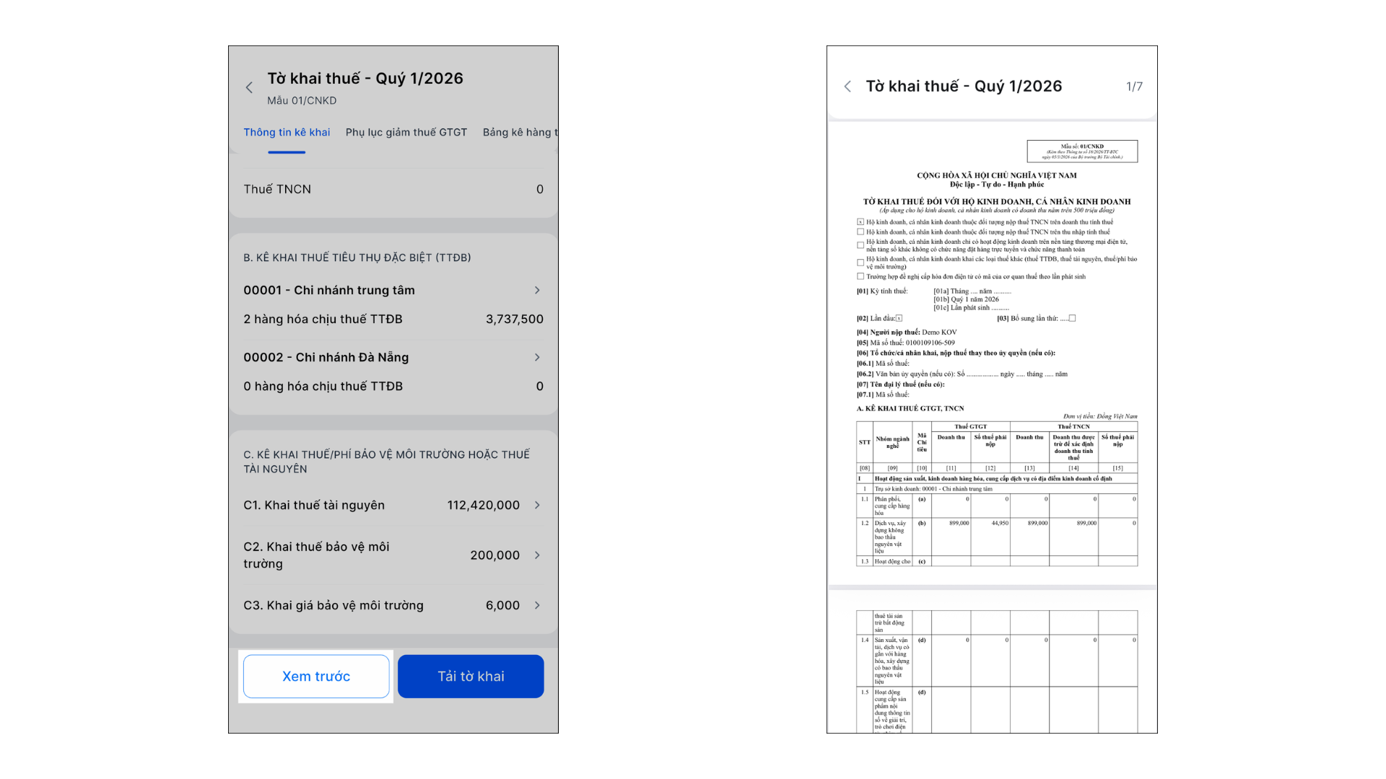This screenshot has width=1386, height=779.
Task: Tick the Bổ sung lần thứ checkbox
Action: (x=1072, y=318)
